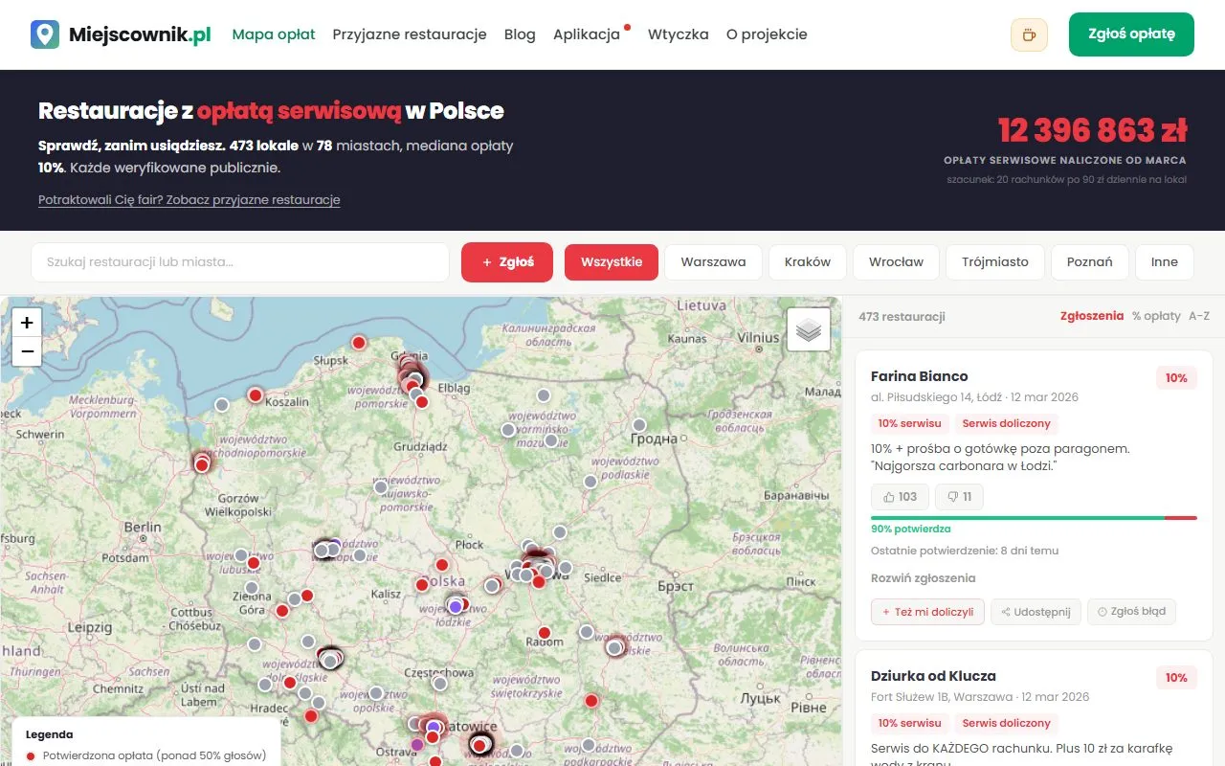Open Farina Bianco restaurant title
This screenshot has height=766, width=1225.
click(919, 376)
